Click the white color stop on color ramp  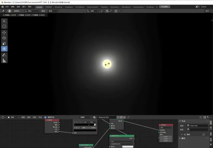pos(95,125)
